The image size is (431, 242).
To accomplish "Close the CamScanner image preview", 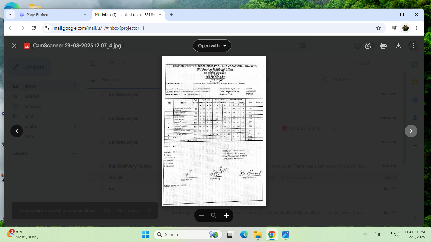I will click(14, 46).
